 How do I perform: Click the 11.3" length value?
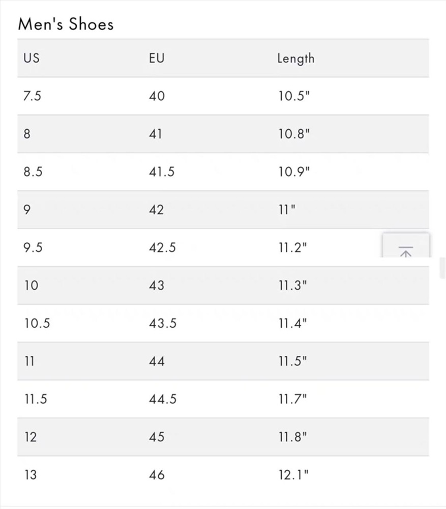point(292,286)
